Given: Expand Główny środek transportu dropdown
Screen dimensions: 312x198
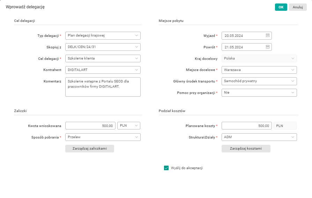Looking at the screenshot, I should click(292, 81).
